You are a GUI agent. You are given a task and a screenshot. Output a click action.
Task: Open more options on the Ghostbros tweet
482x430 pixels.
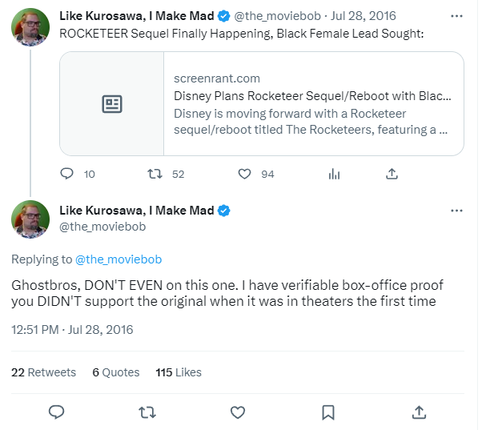(x=456, y=211)
